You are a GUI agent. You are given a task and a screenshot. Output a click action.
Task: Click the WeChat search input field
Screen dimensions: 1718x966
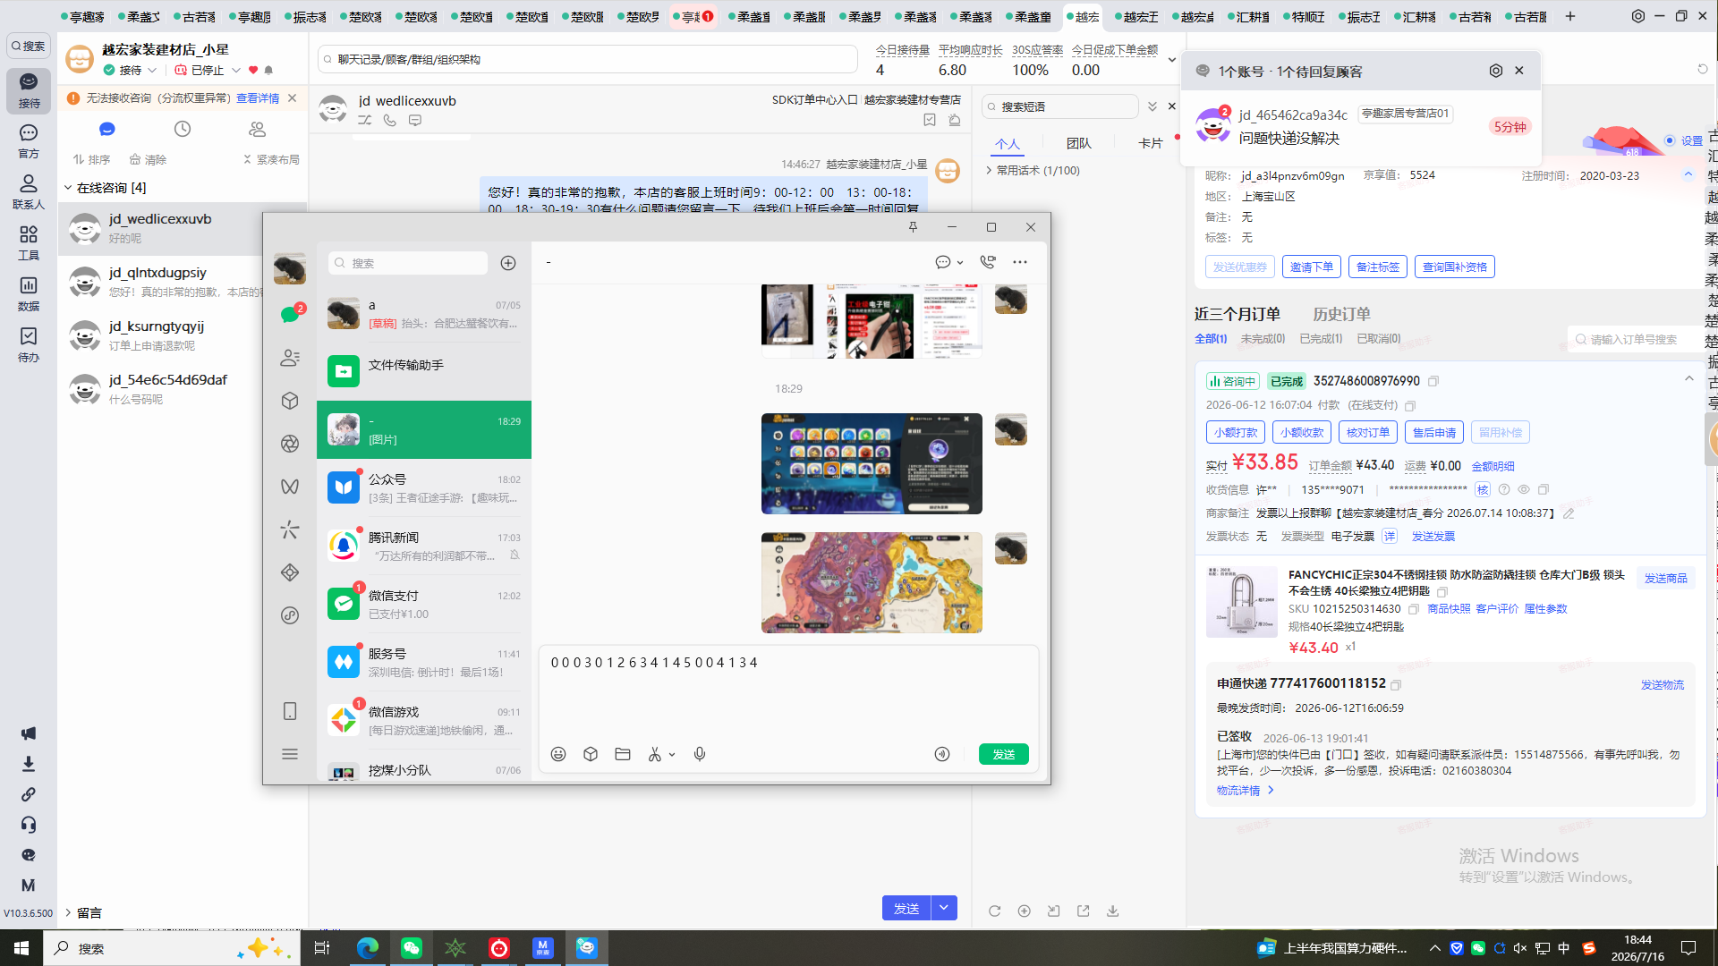click(x=408, y=263)
